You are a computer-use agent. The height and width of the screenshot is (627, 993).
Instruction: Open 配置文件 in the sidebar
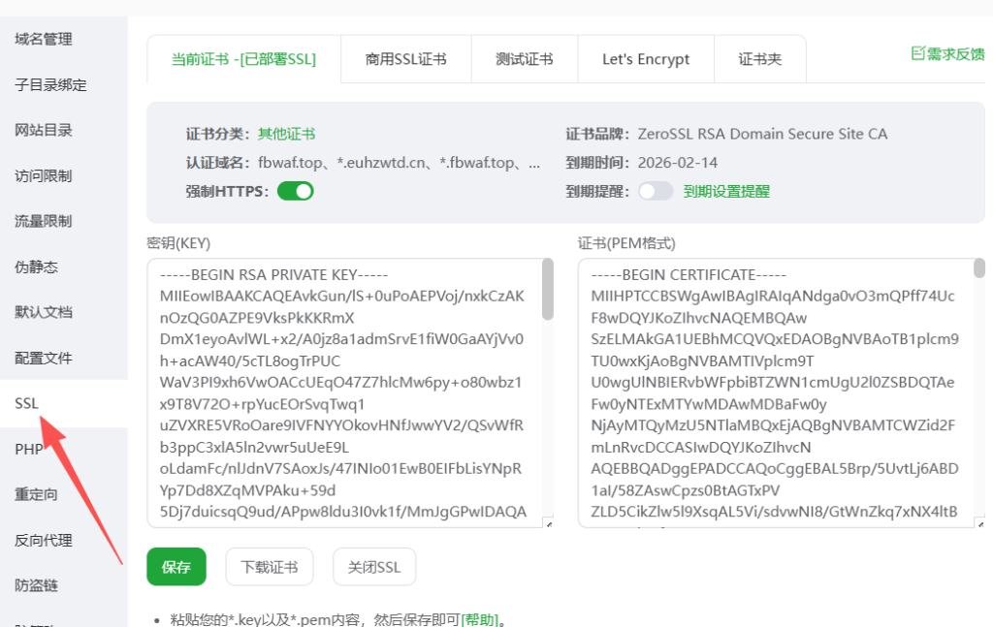coord(44,358)
